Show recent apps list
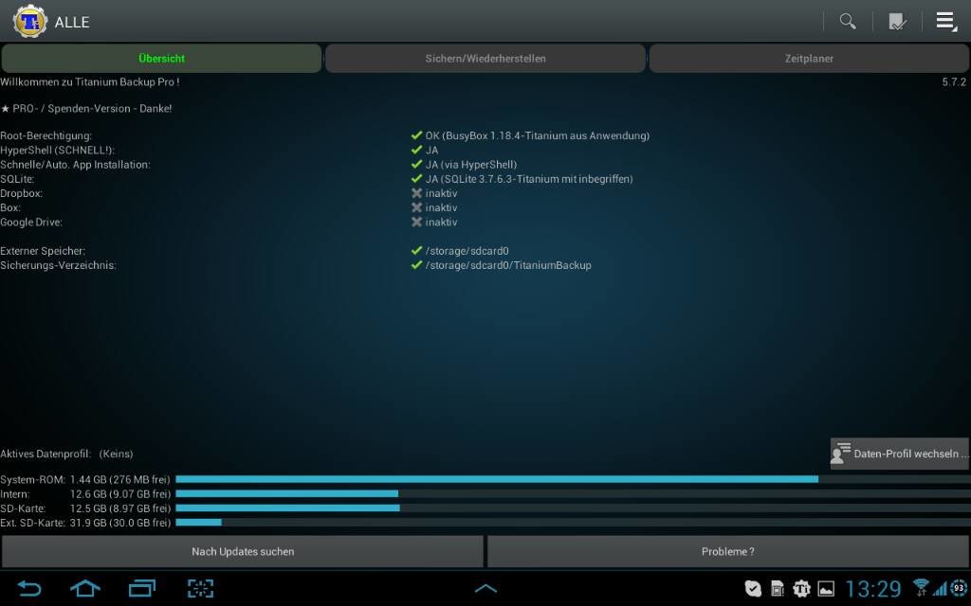 pos(142,588)
